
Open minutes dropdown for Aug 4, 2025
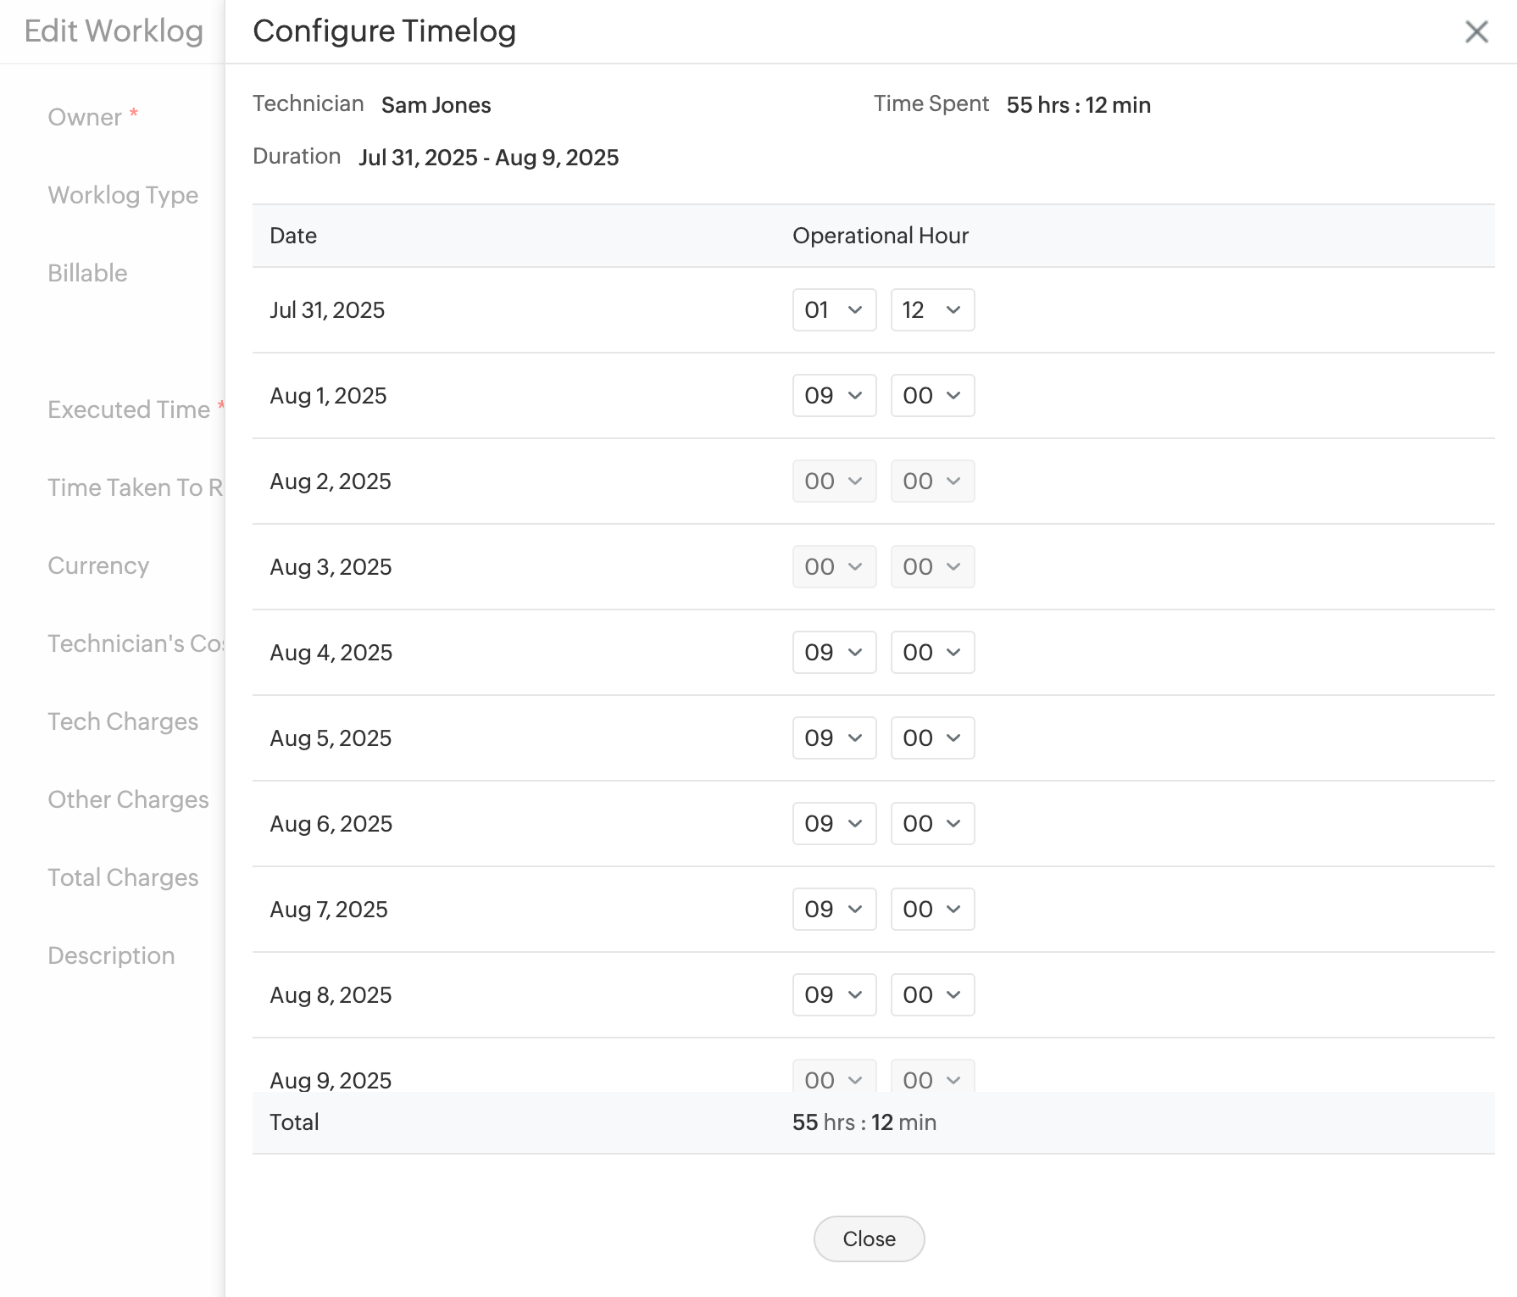click(x=932, y=653)
